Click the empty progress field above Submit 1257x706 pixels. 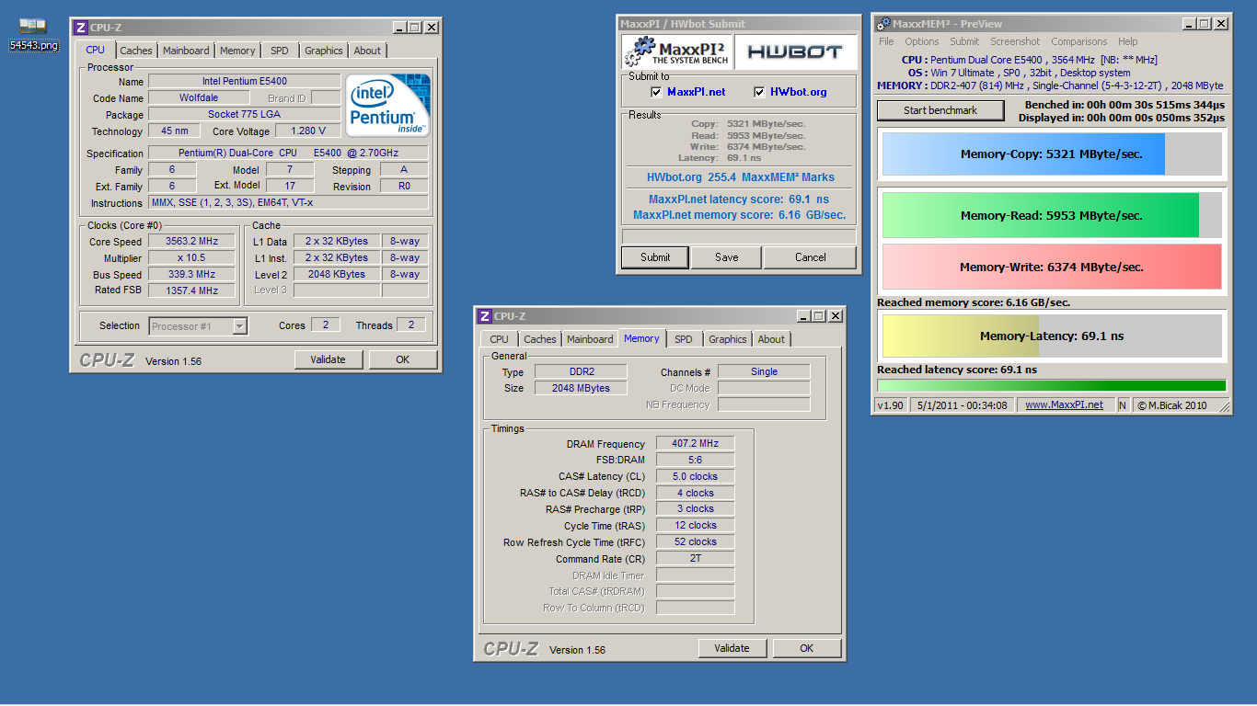pos(739,237)
